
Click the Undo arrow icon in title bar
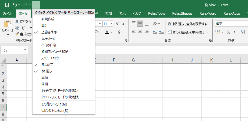point(15,5)
